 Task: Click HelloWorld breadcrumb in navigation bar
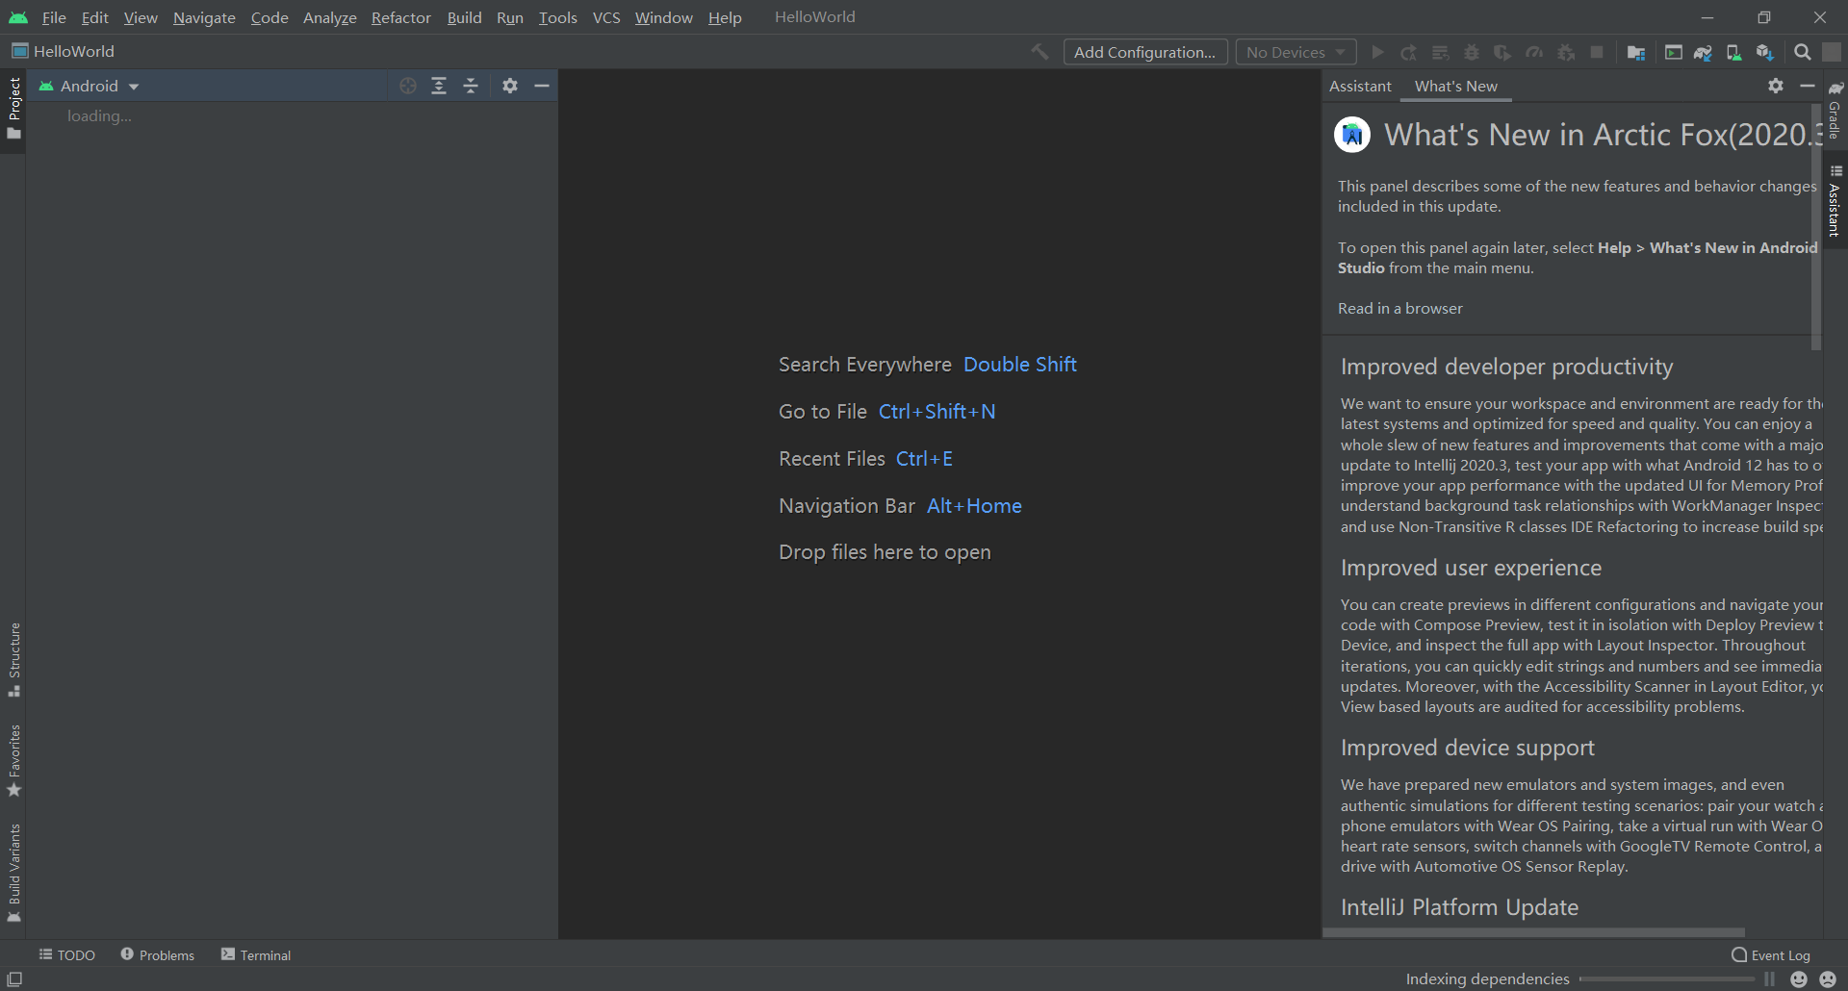64,51
